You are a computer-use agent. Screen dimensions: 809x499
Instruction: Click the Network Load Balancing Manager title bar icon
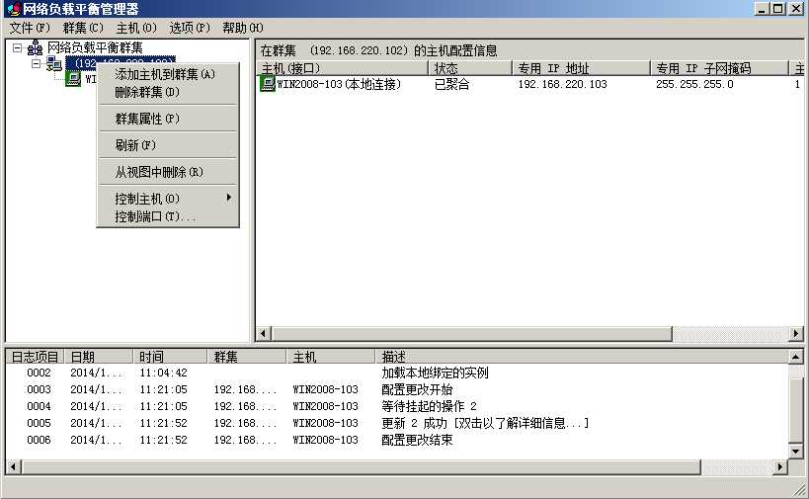(x=15, y=9)
